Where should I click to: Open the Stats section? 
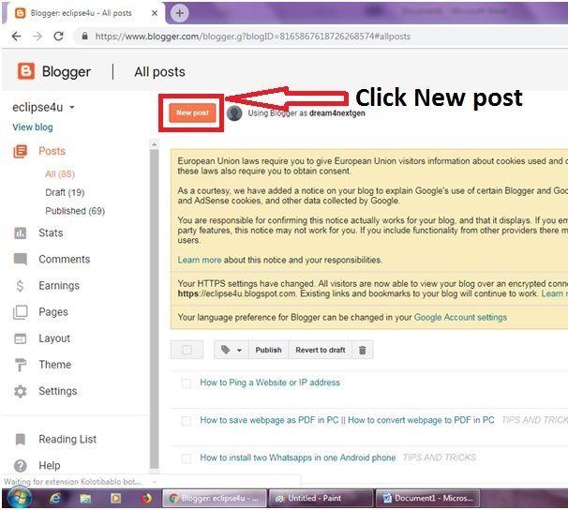(51, 232)
